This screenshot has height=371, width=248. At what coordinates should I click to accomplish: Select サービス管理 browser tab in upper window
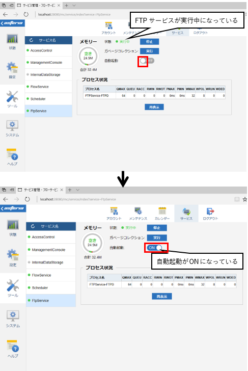(x=39, y=5)
